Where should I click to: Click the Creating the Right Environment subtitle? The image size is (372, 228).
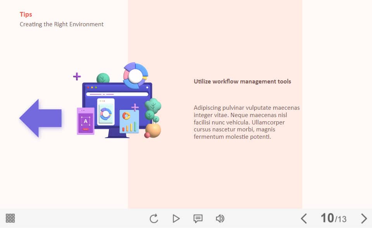[62, 24]
